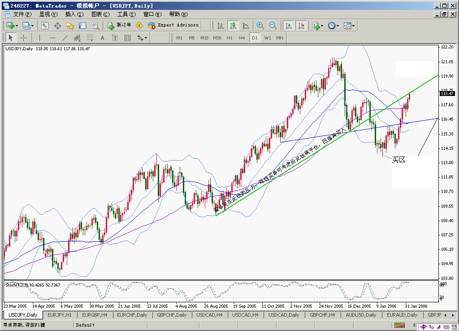Open the Data Window target icon
The height and width of the screenshot is (331, 459).
click(x=57, y=26)
